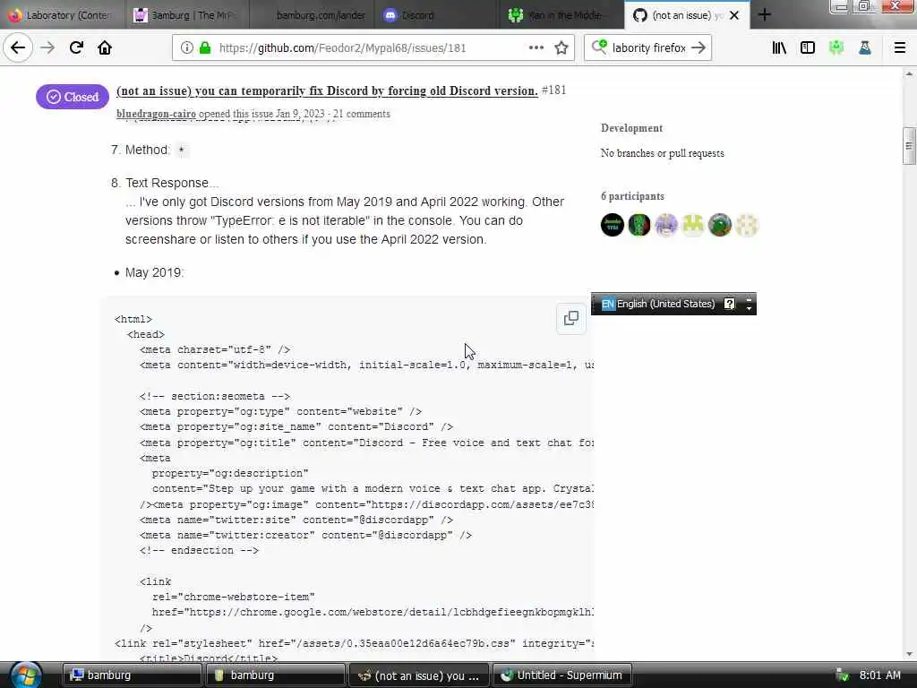Click the system tray network icon
917x688 pixels.
842,675
